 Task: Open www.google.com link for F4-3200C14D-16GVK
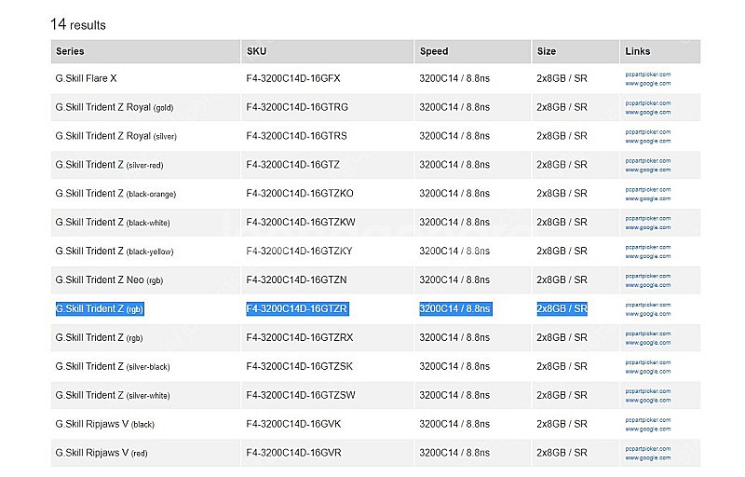pyautogui.click(x=647, y=429)
